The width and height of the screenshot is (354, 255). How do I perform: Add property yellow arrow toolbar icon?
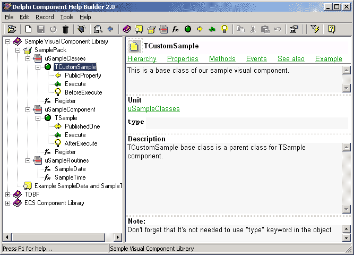200,29
